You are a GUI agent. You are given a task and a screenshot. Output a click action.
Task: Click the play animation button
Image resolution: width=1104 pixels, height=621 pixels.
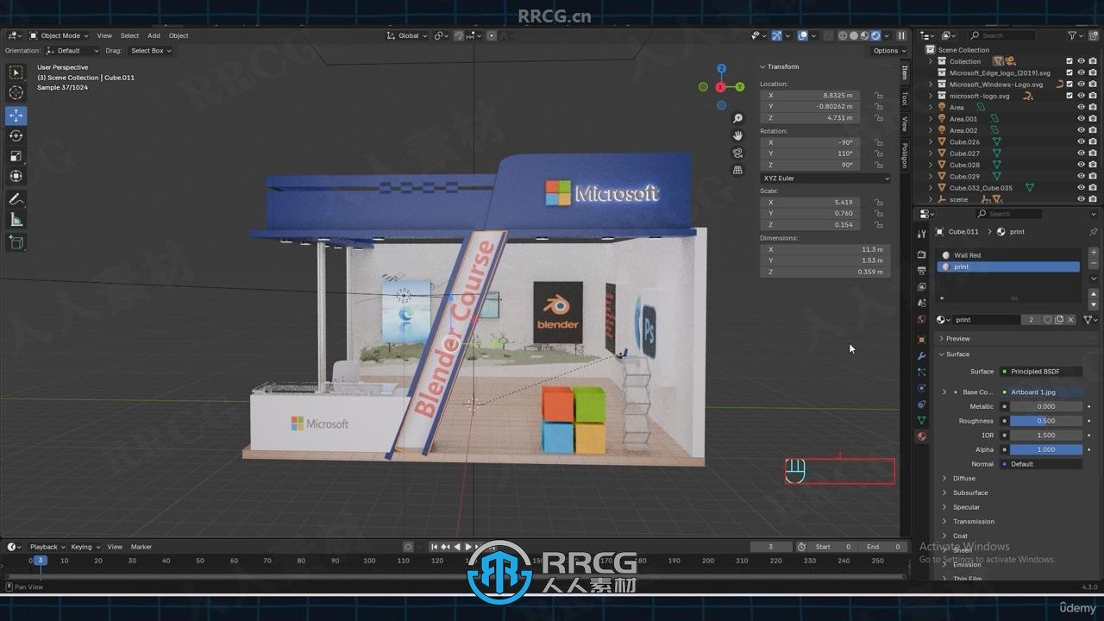click(x=468, y=547)
